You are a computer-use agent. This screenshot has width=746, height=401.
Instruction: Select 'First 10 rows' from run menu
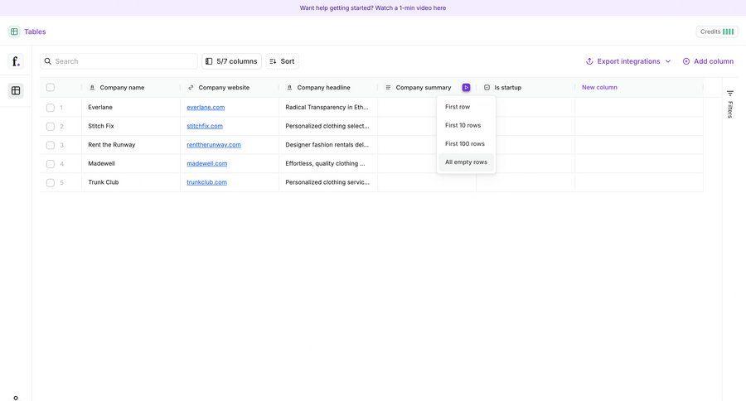(x=463, y=125)
